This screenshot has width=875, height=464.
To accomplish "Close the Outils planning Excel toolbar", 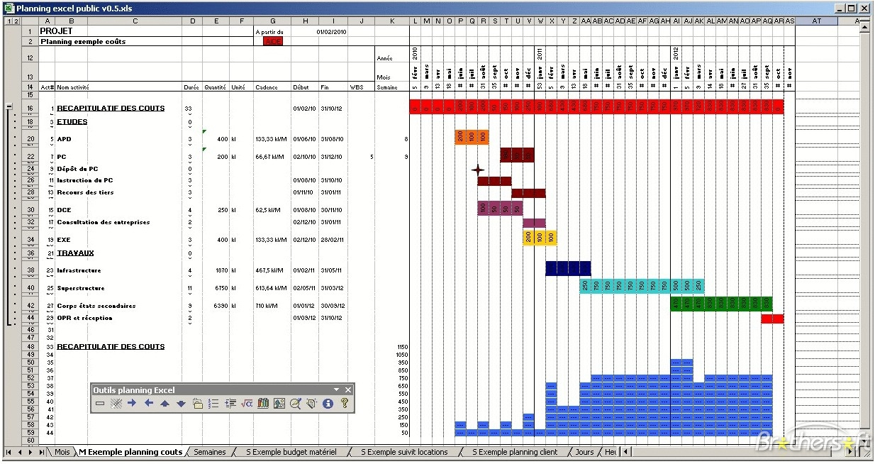I will 348,390.
